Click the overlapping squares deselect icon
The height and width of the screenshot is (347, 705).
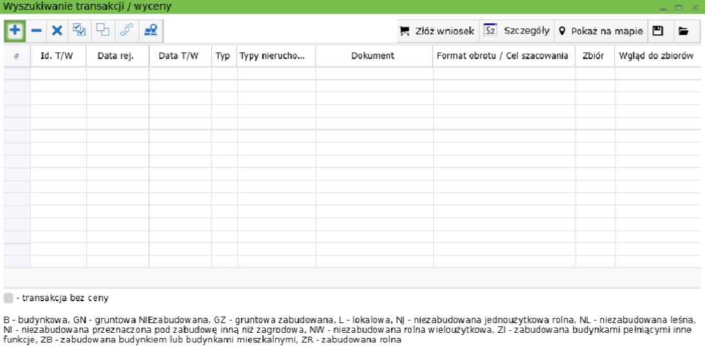click(x=103, y=30)
